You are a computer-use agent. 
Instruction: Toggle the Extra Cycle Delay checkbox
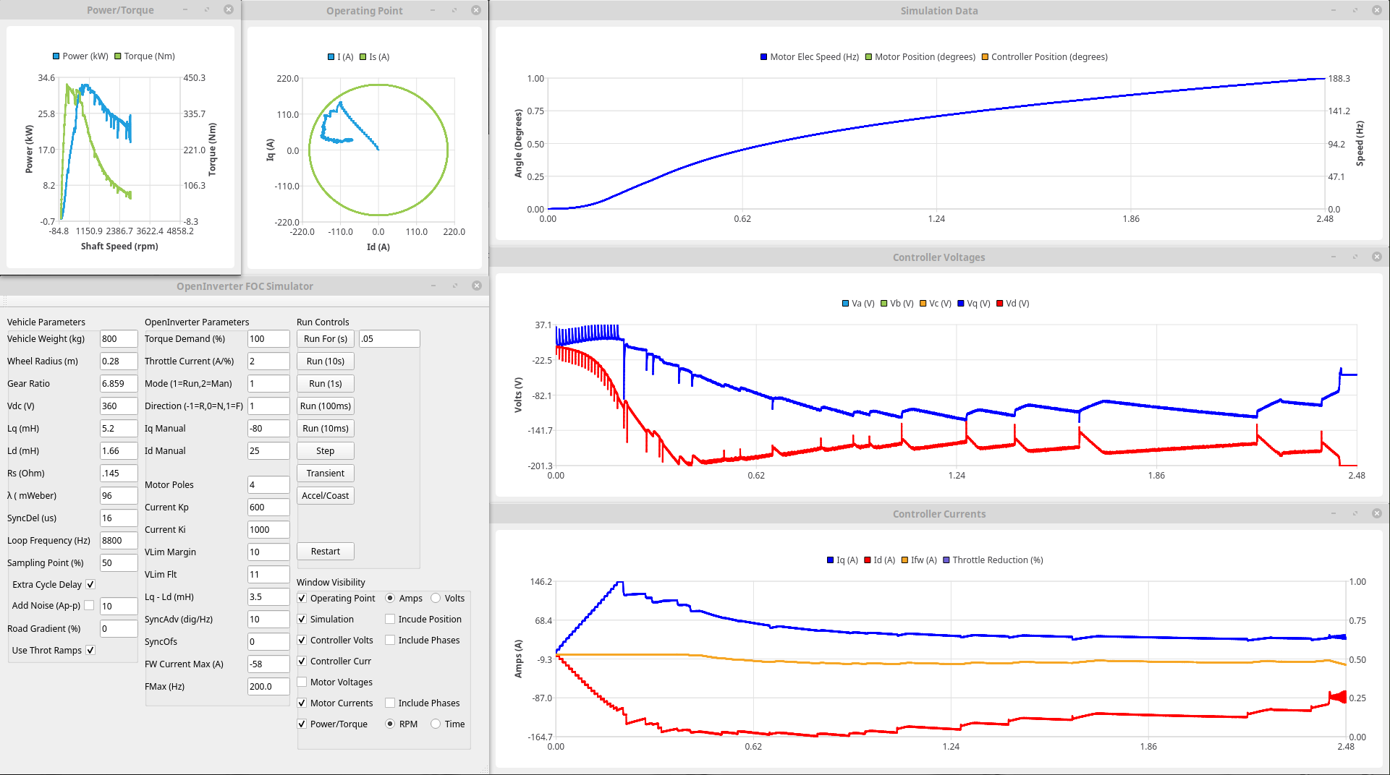click(x=90, y=584)
